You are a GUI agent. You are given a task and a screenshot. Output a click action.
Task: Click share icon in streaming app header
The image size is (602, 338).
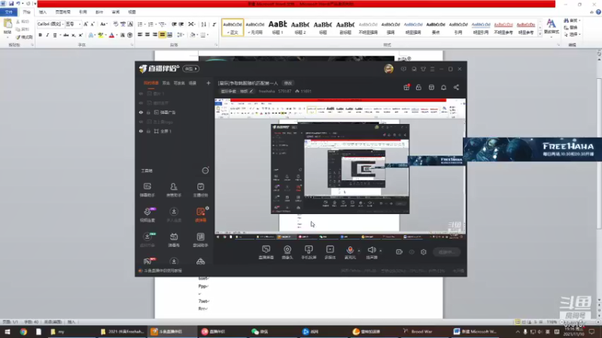pos(456,87)
